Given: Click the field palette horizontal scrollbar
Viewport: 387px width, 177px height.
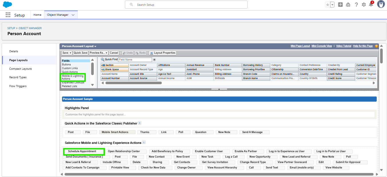Looking at the screenshot, I should pyautogui.click(x=133, y=83).
